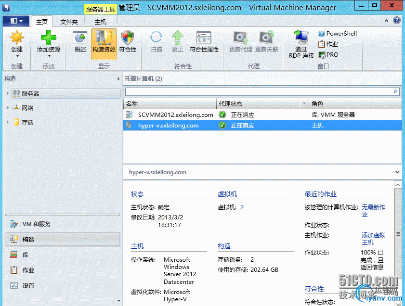Expand the 网络 tree node

(x=8, y=108)
